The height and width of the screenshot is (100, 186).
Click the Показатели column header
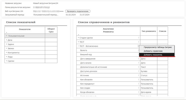[x=25, y=30]
